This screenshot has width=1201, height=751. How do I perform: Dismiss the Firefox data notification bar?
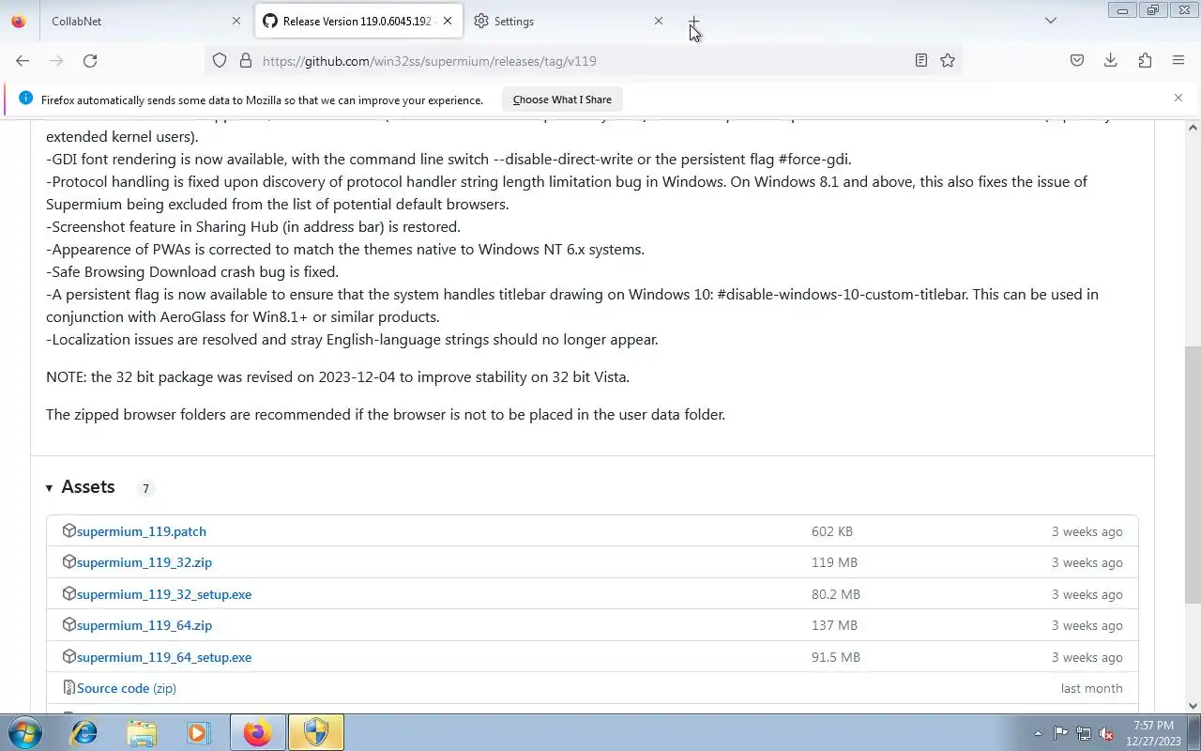(1178, 98)
